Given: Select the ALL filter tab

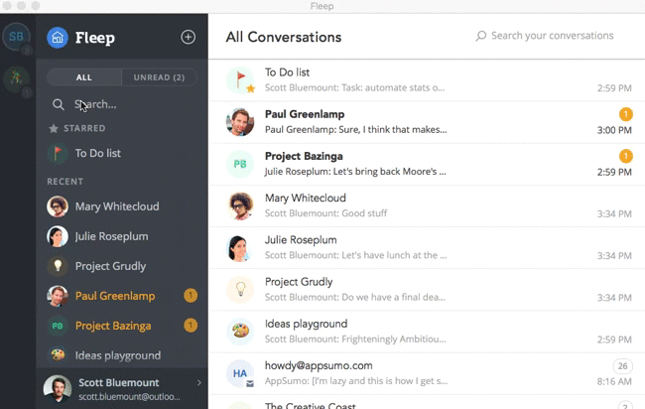Looking at the screenshot, I should [84, 77].
